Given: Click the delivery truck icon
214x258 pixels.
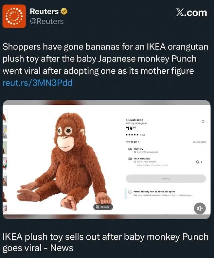Looking at the screenshot, I should tap(130, 149).
